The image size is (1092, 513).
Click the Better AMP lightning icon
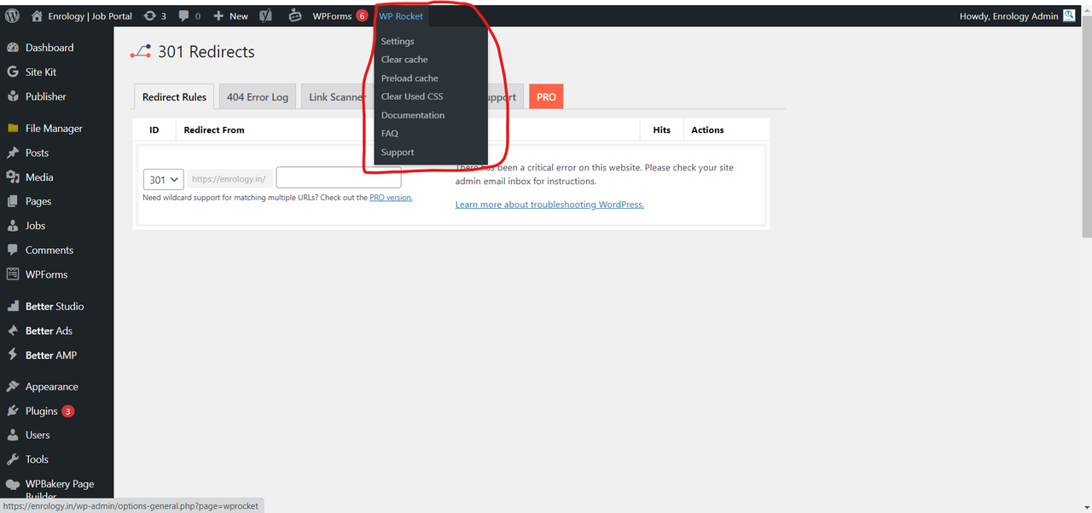click(13, 354)
